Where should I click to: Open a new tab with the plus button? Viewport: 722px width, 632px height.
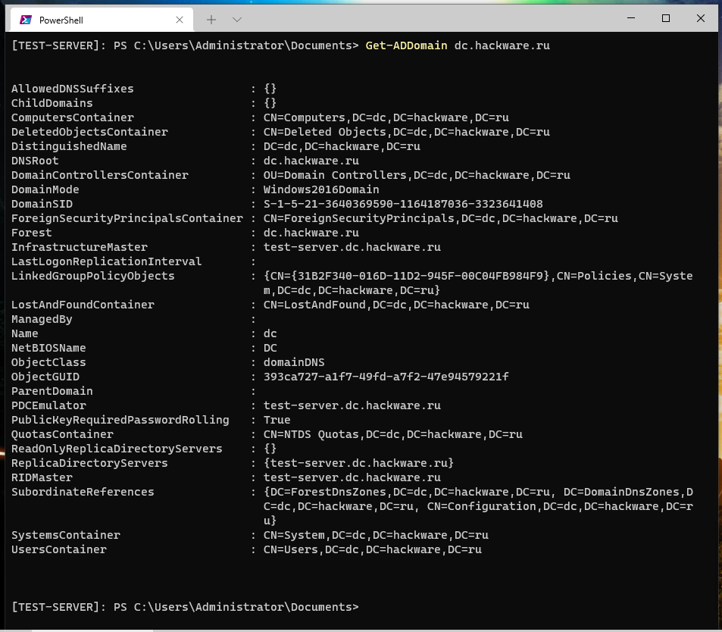click(211, 19)
